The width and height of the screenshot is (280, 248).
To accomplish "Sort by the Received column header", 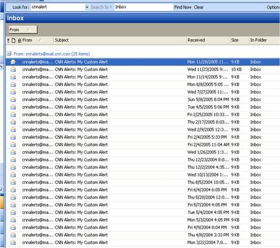I will pos(208,41).
